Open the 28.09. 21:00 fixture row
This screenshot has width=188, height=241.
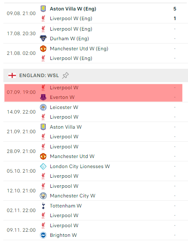click(x=96, y=151)
